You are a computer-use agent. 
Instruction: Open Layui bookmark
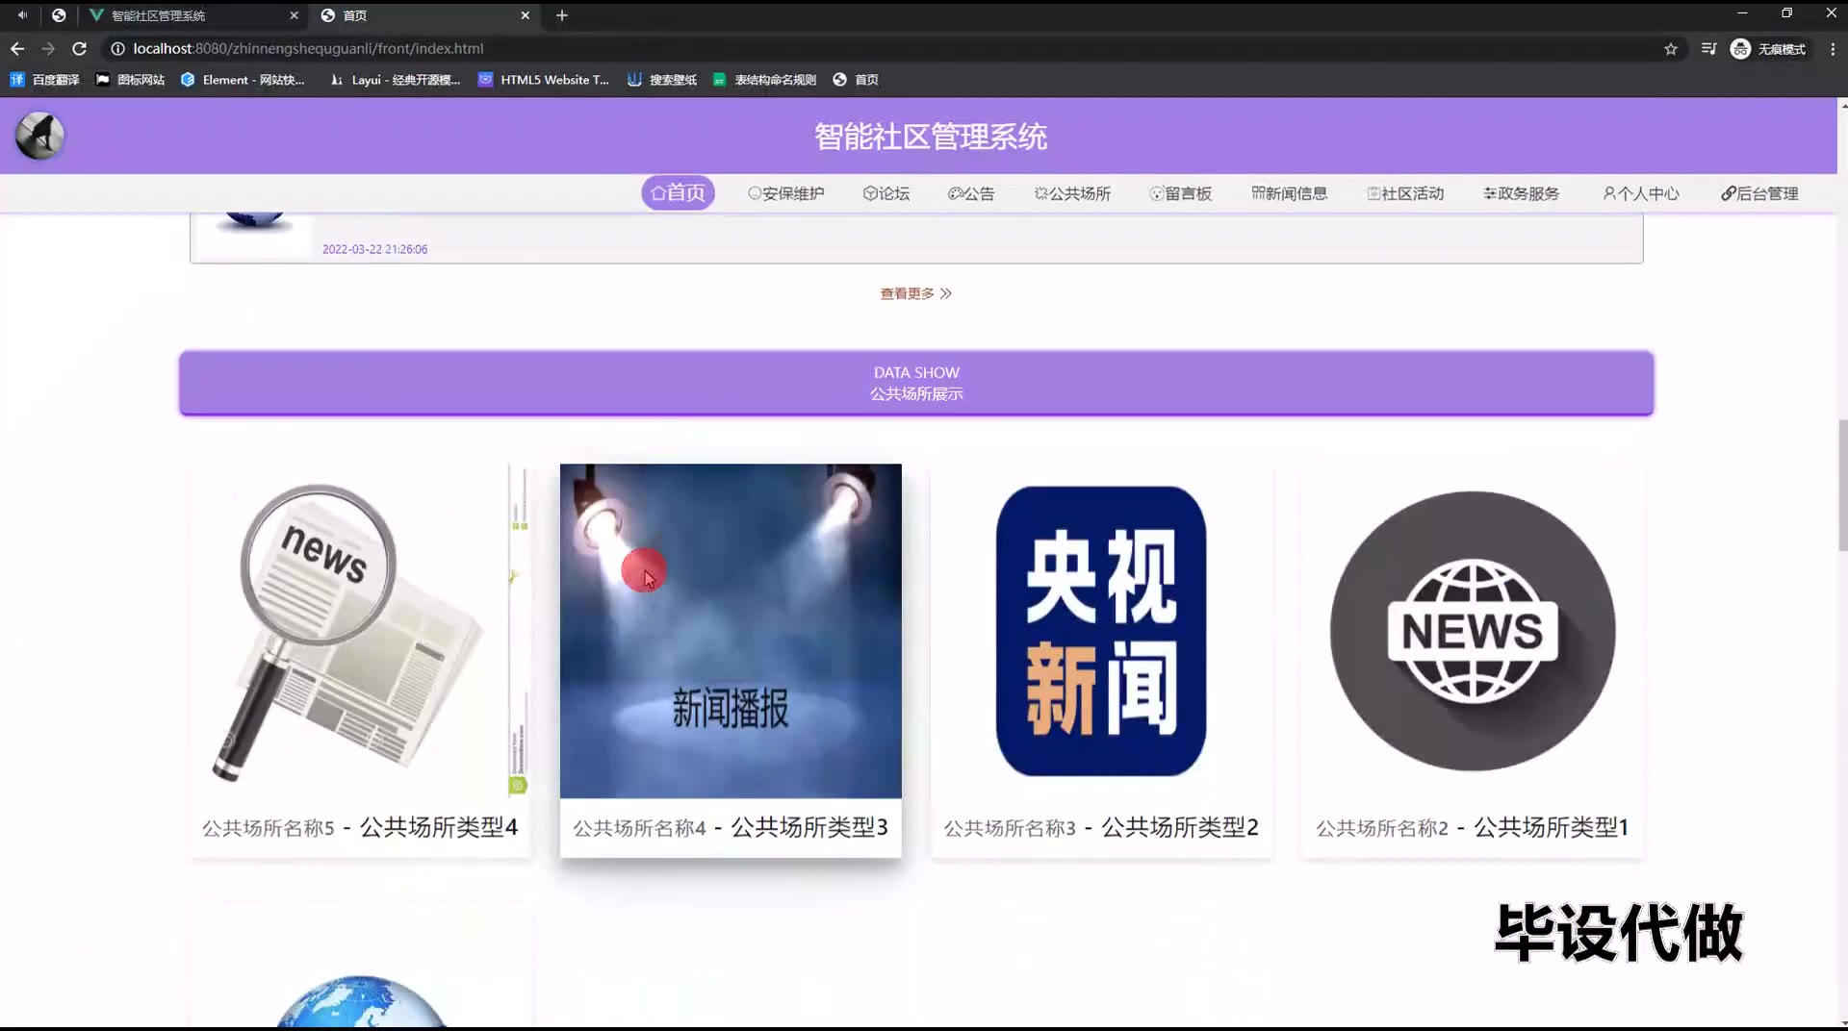click(395, 80)
